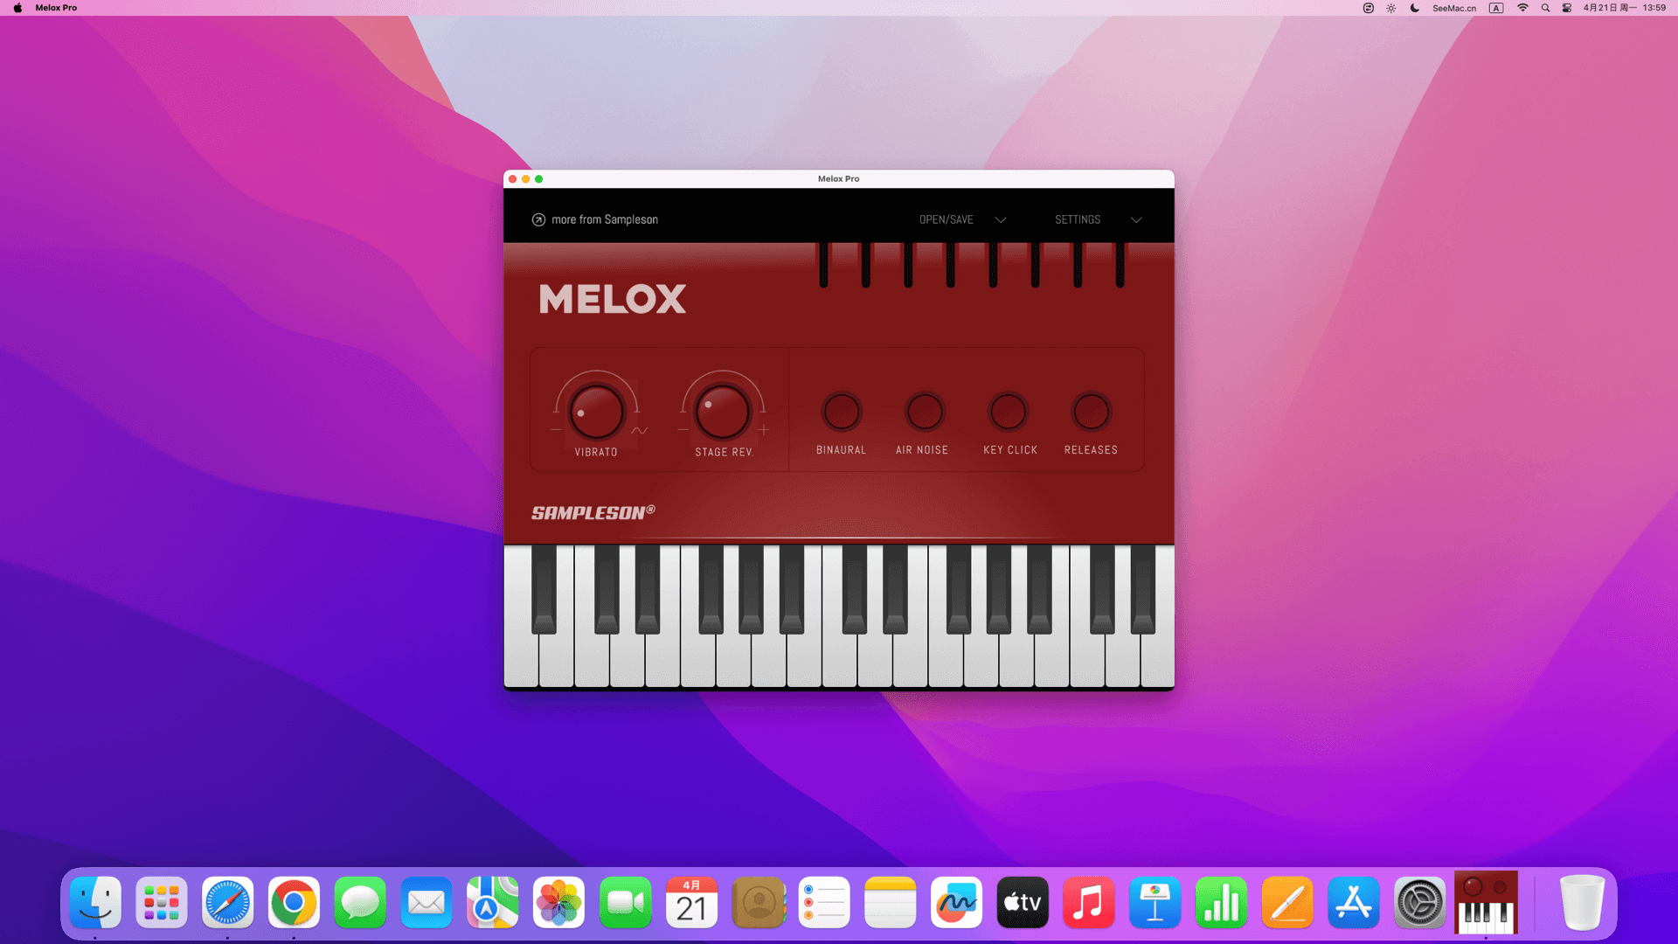Click the plus sign beside the Stage Rev knob

coord(764,430)
